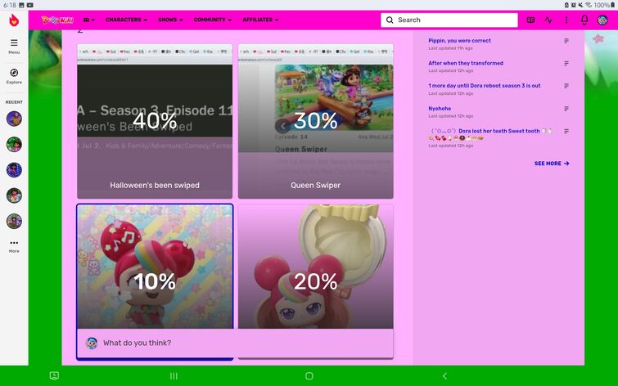
Task: Go to the Dora Wiki logo homepage
Action: [57, 20]
